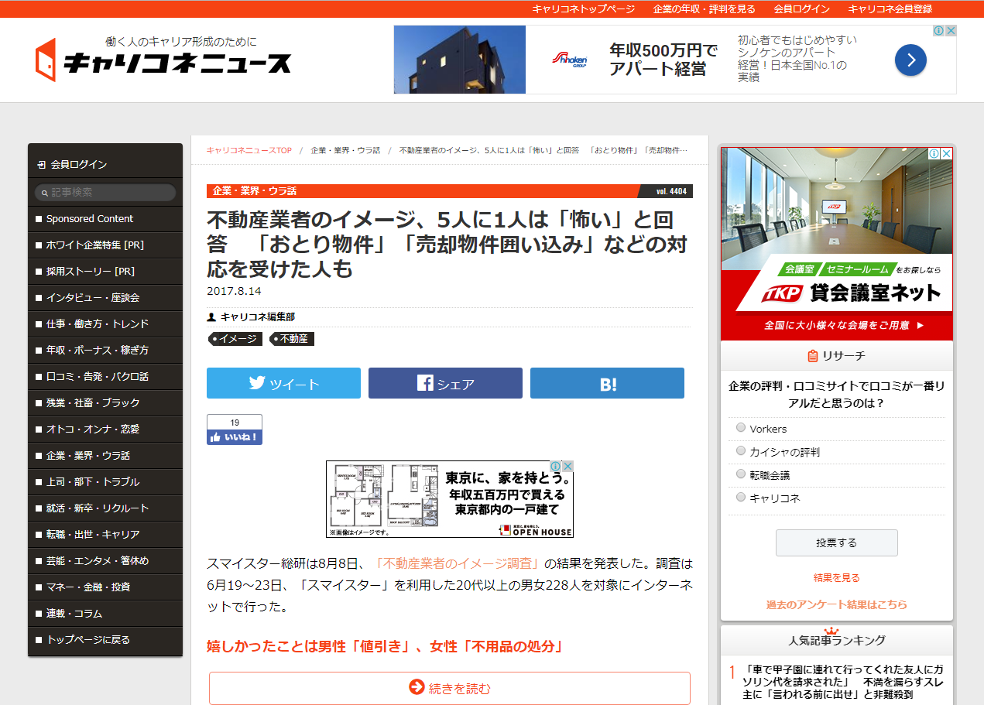Open 企業の年収・評判を見る in top bar
984x705 pixels.
pyautogui.click(x=704, y=9)
